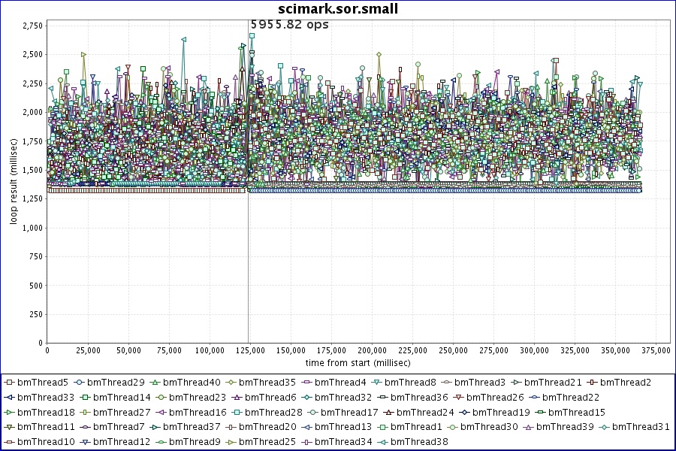The height and width of the screenshot is (451, 676).
Task: Select the bmThread31 legend label
Action: [x=641, y=427]
